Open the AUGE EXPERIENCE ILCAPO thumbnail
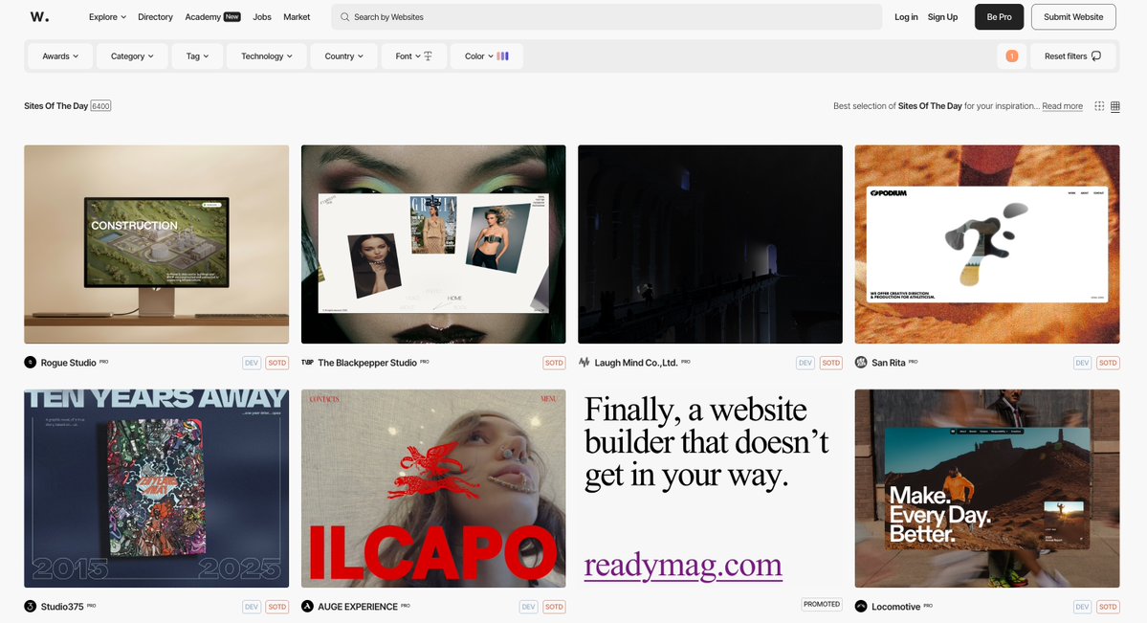Screen dimensions: 1147x623 433,488
